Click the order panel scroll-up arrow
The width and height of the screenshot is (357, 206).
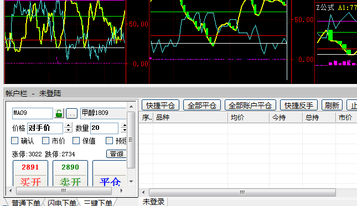[131, 106]
